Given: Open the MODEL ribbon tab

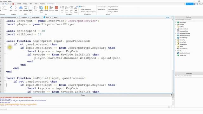Looking at the screenshot, I should (25, 4).
